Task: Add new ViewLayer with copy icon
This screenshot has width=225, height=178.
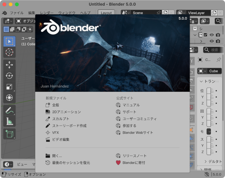Action: point(214,13)
